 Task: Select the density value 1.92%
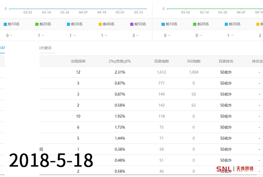click(120, 116)
